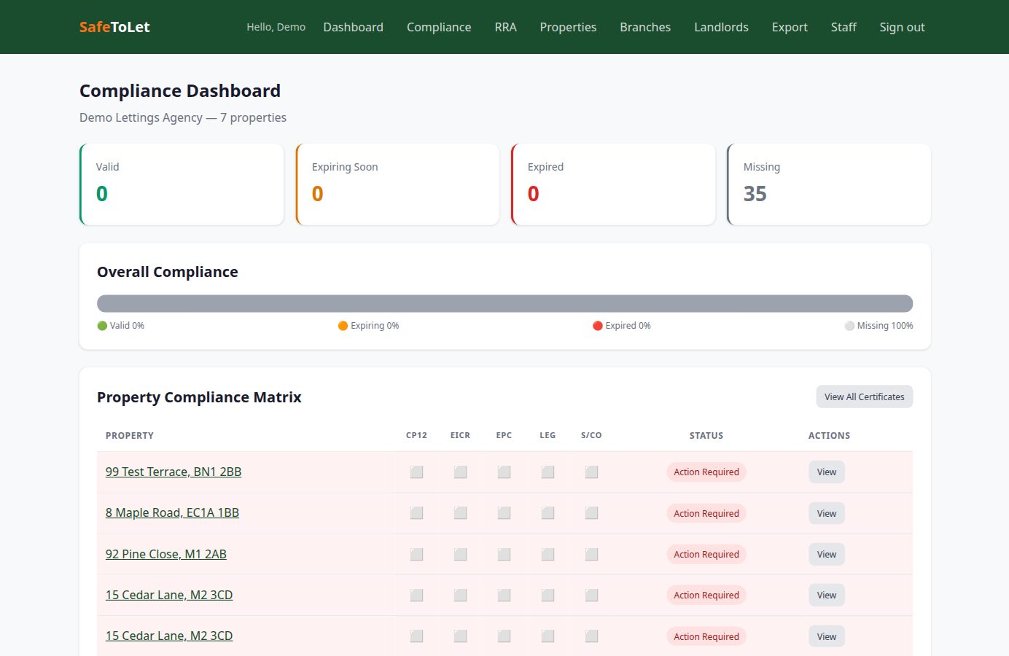1009x656 pixels.
Task: Click the 'Hello, Demo' greeting text
Action: click(276, 27)
